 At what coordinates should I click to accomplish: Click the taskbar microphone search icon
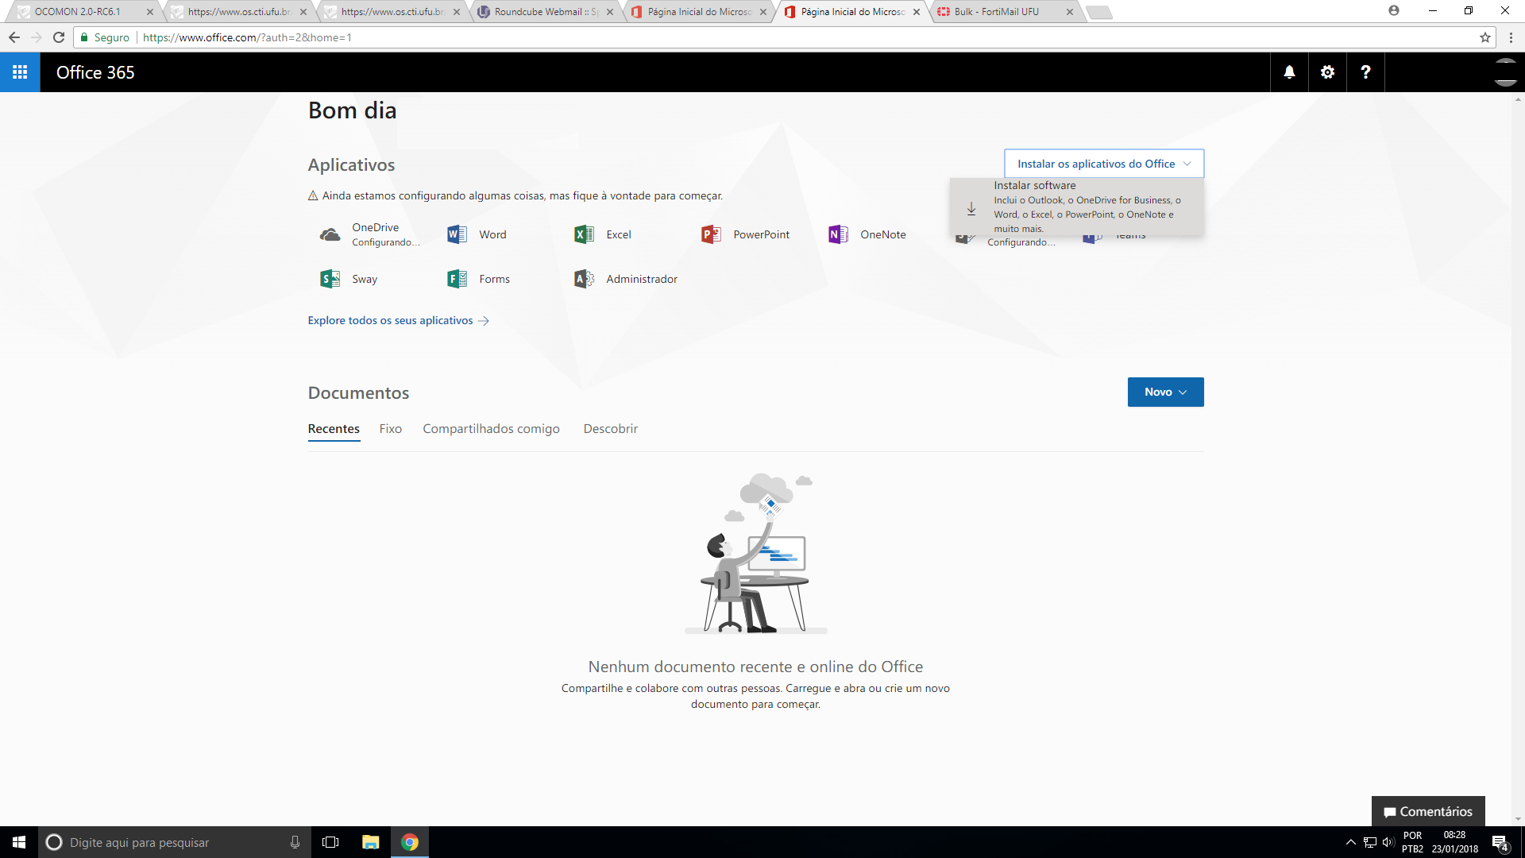pos(295,842)
